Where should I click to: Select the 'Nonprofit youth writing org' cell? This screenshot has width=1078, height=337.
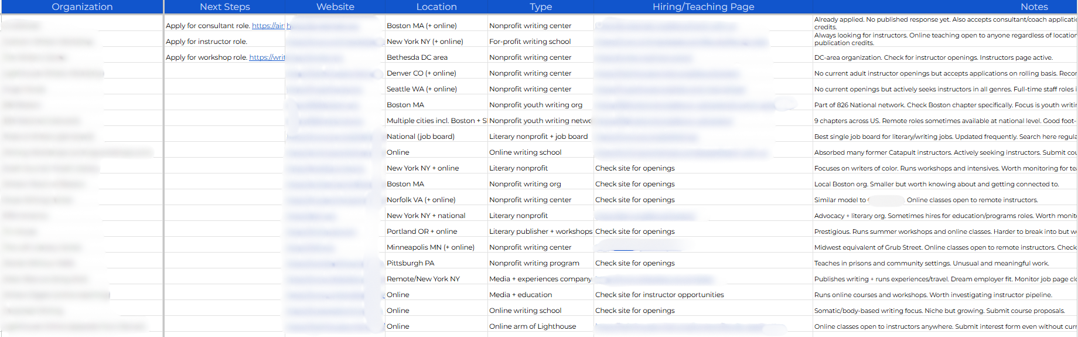pyautogui.click(x=541, y=105)
